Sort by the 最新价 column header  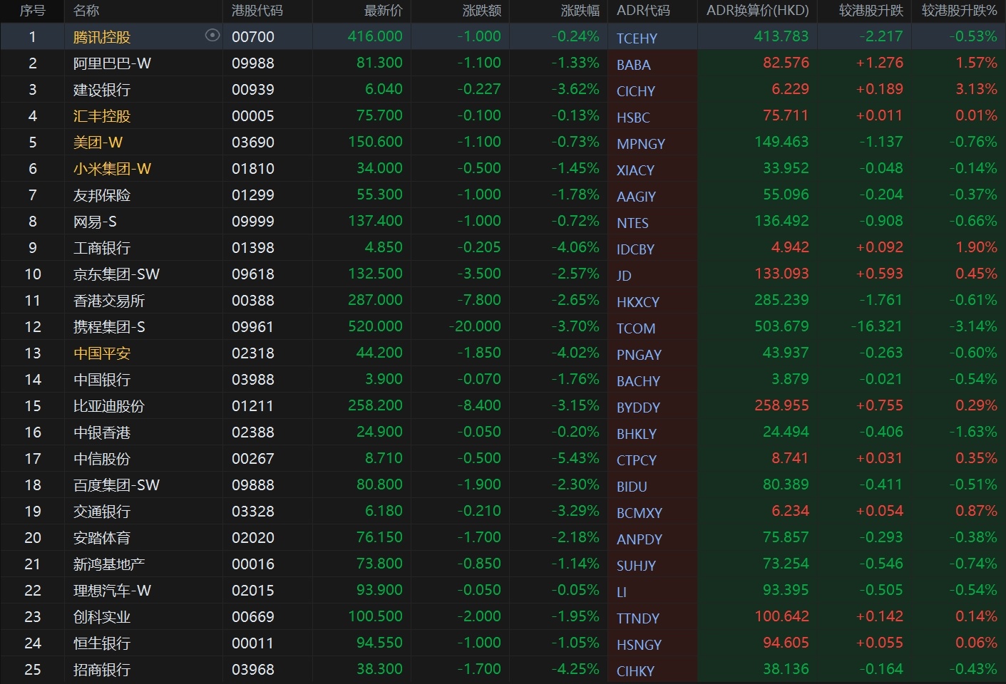tap(383, 11)
